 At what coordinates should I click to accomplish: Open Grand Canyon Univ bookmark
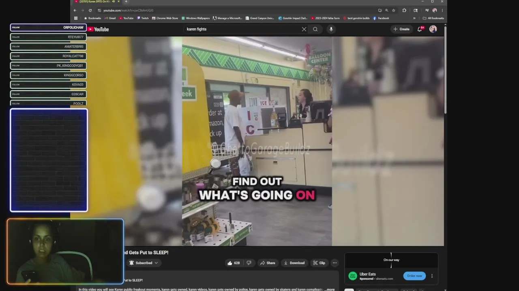point(260,18)
